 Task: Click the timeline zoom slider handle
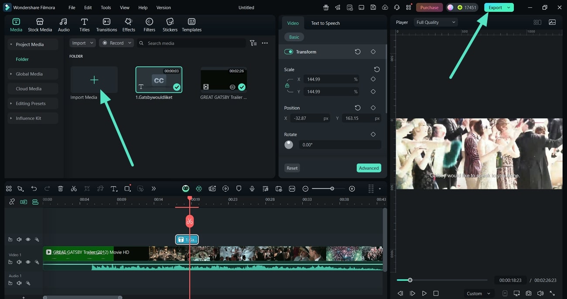click(x=332, y=189)
